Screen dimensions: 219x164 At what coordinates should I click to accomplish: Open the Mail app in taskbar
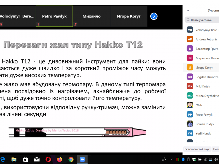coord(36,159)
